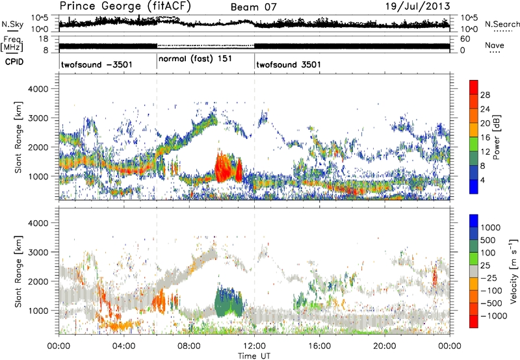Click the 'Nave' legend label

point(495,45)
